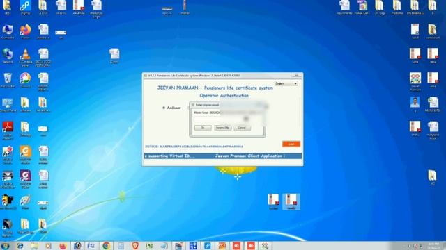Open the Paint palette desktop shortcut

[x=25, y=202]
